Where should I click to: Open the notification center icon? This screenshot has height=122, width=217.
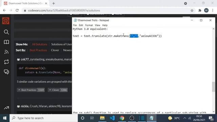pyautogui.click(x=211, y=118)
